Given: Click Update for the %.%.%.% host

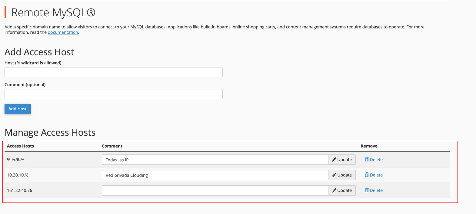Looking at the screenshot, I should point(342,160).
